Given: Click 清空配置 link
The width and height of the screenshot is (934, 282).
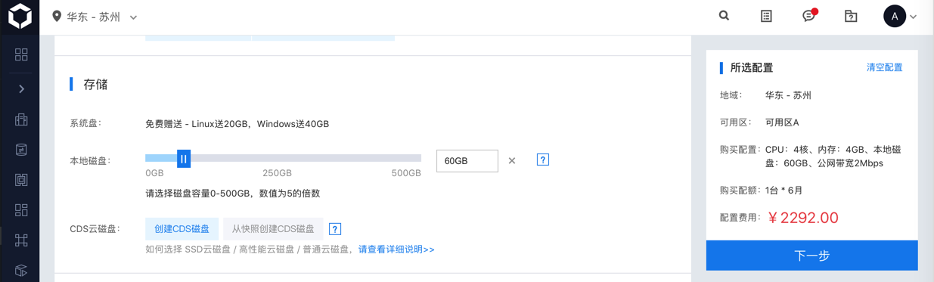Looking at the screenshot, I should pyautogui.click(x=884, y=67).
